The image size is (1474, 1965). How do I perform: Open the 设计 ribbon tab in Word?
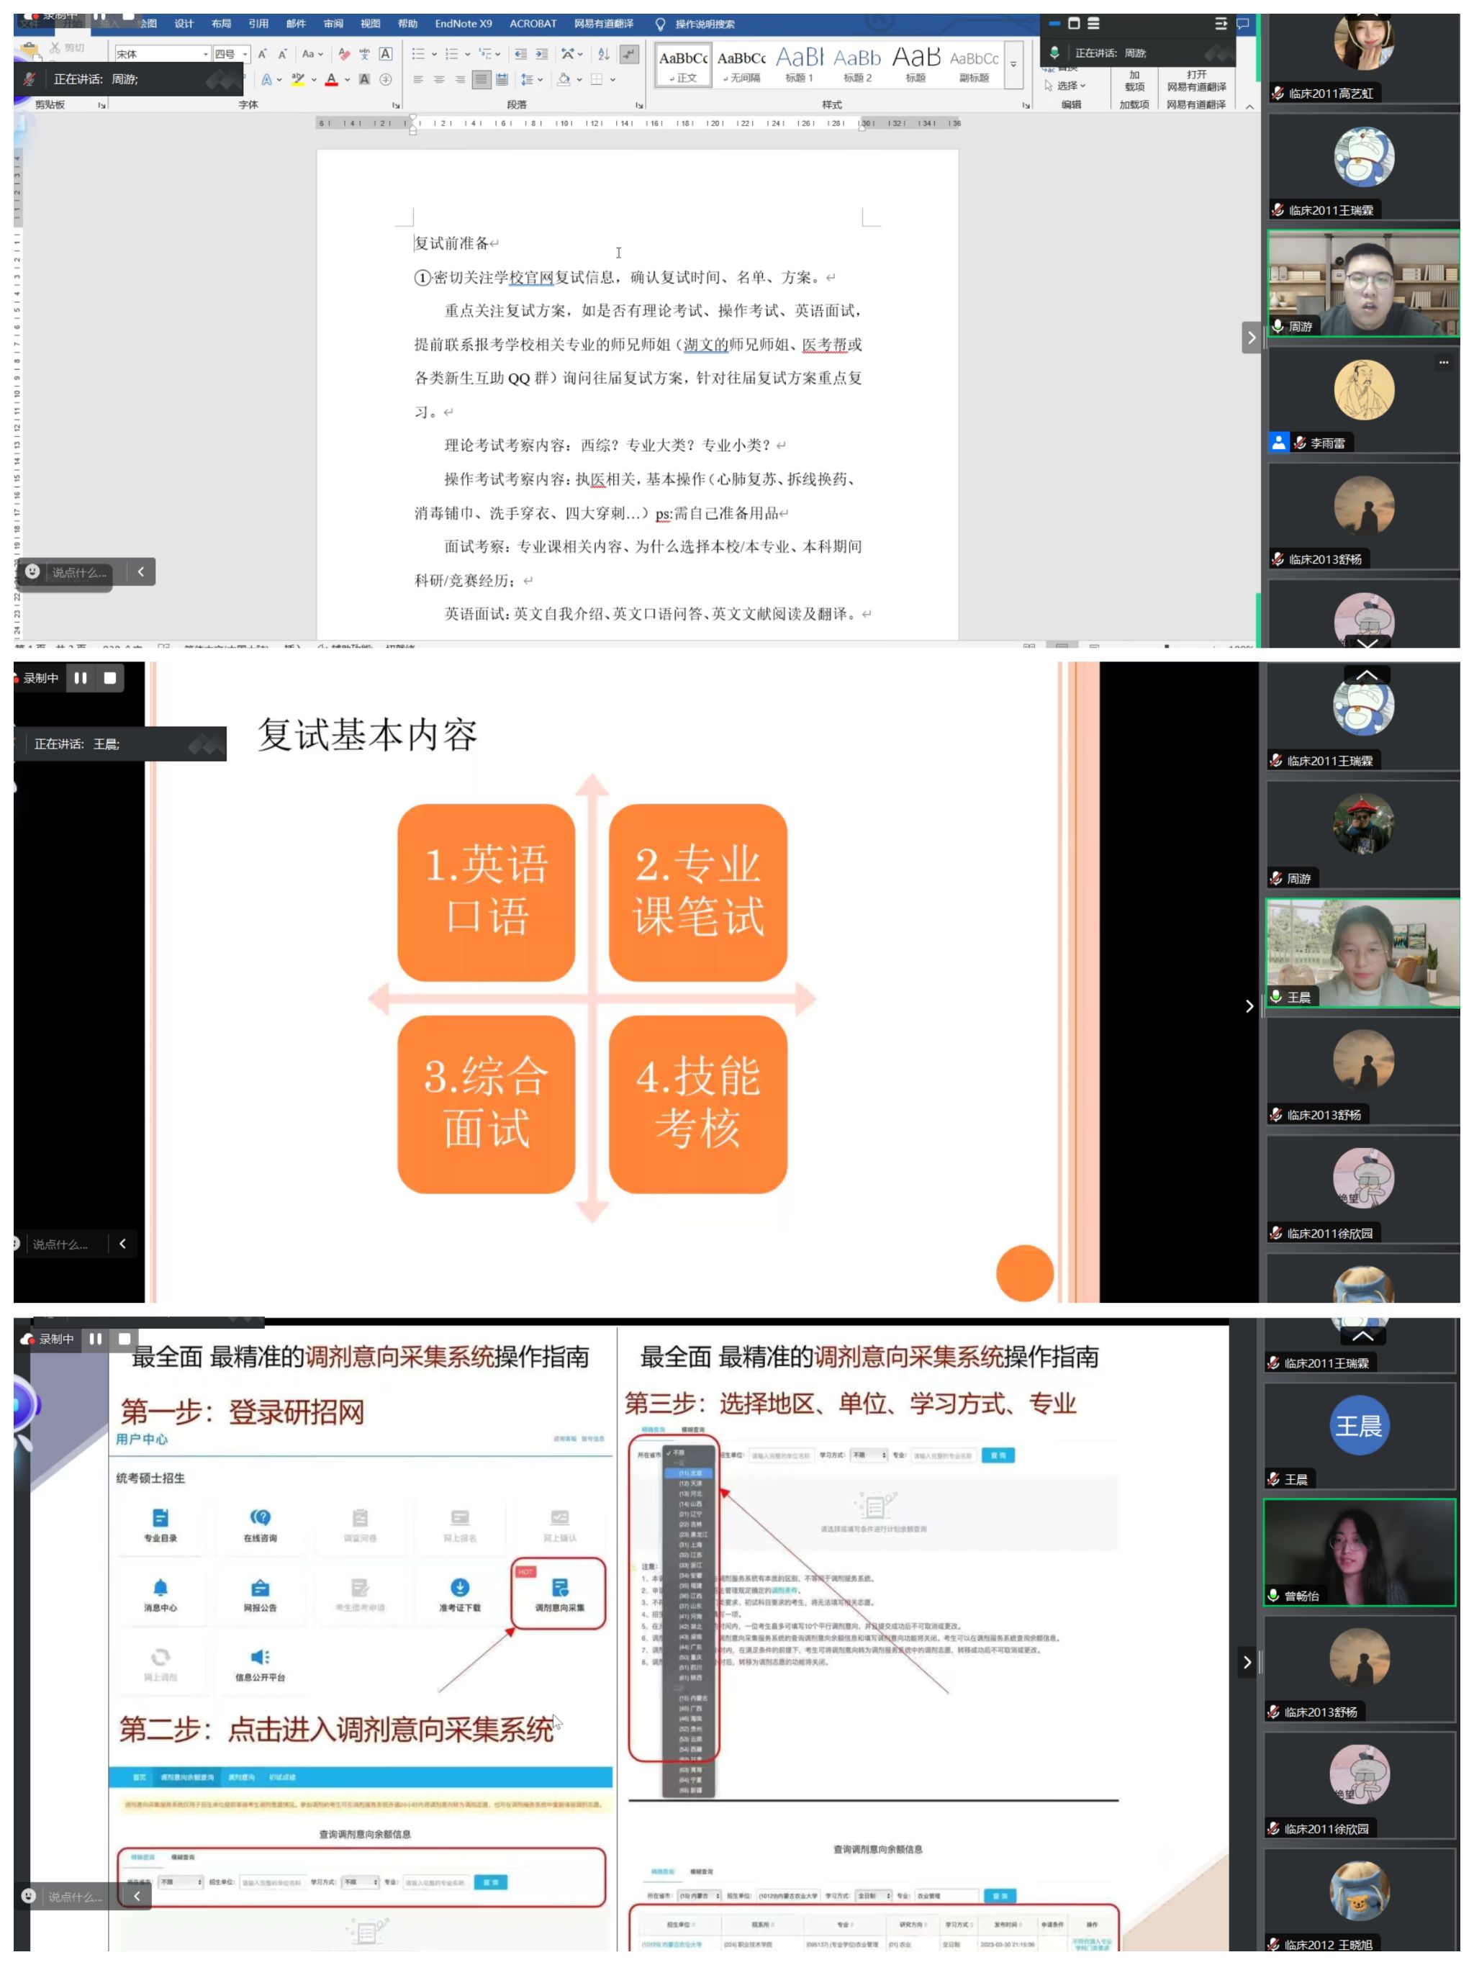click(184, 24)
